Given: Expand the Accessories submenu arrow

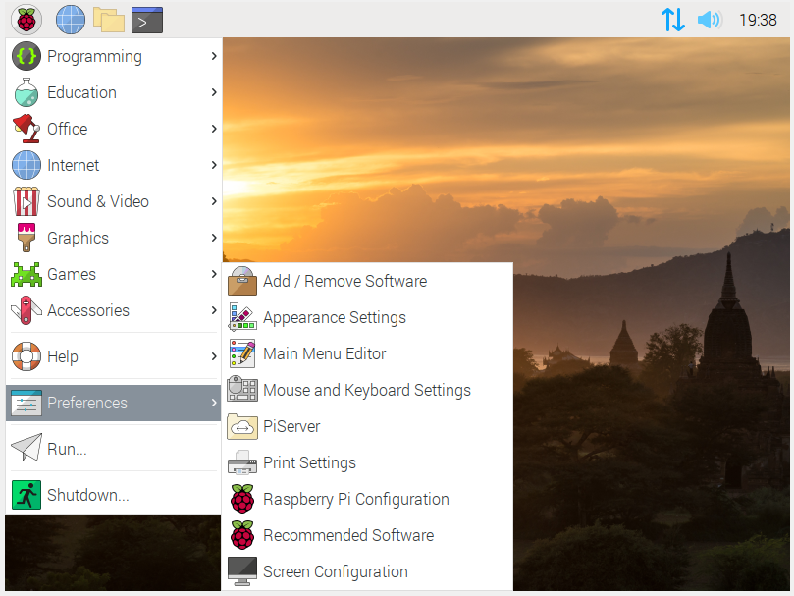Looking at the screenshot, I should tap(214, 310).
